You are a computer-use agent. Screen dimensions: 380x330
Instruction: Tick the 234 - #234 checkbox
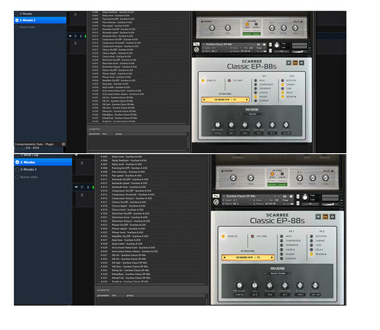coord(22,148)
